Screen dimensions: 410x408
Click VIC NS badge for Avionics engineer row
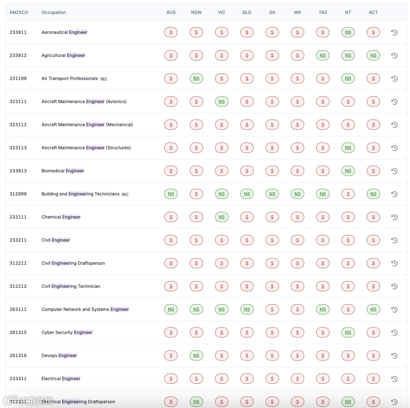(221, 102)
